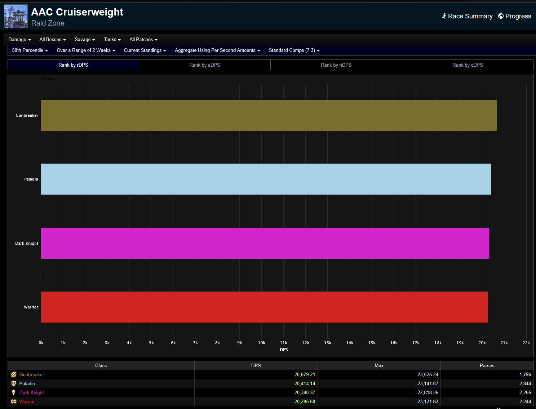Viewport: 536px width, 409px height.
Task: Click the olive Gunbreaker chart bar
Action: 269,115
